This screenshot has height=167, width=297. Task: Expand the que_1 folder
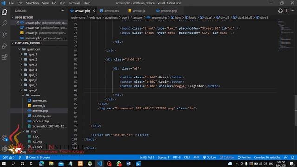point(33,54)
